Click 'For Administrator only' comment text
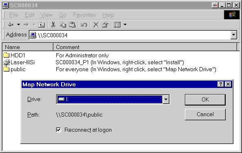 [x=82, y=55]
